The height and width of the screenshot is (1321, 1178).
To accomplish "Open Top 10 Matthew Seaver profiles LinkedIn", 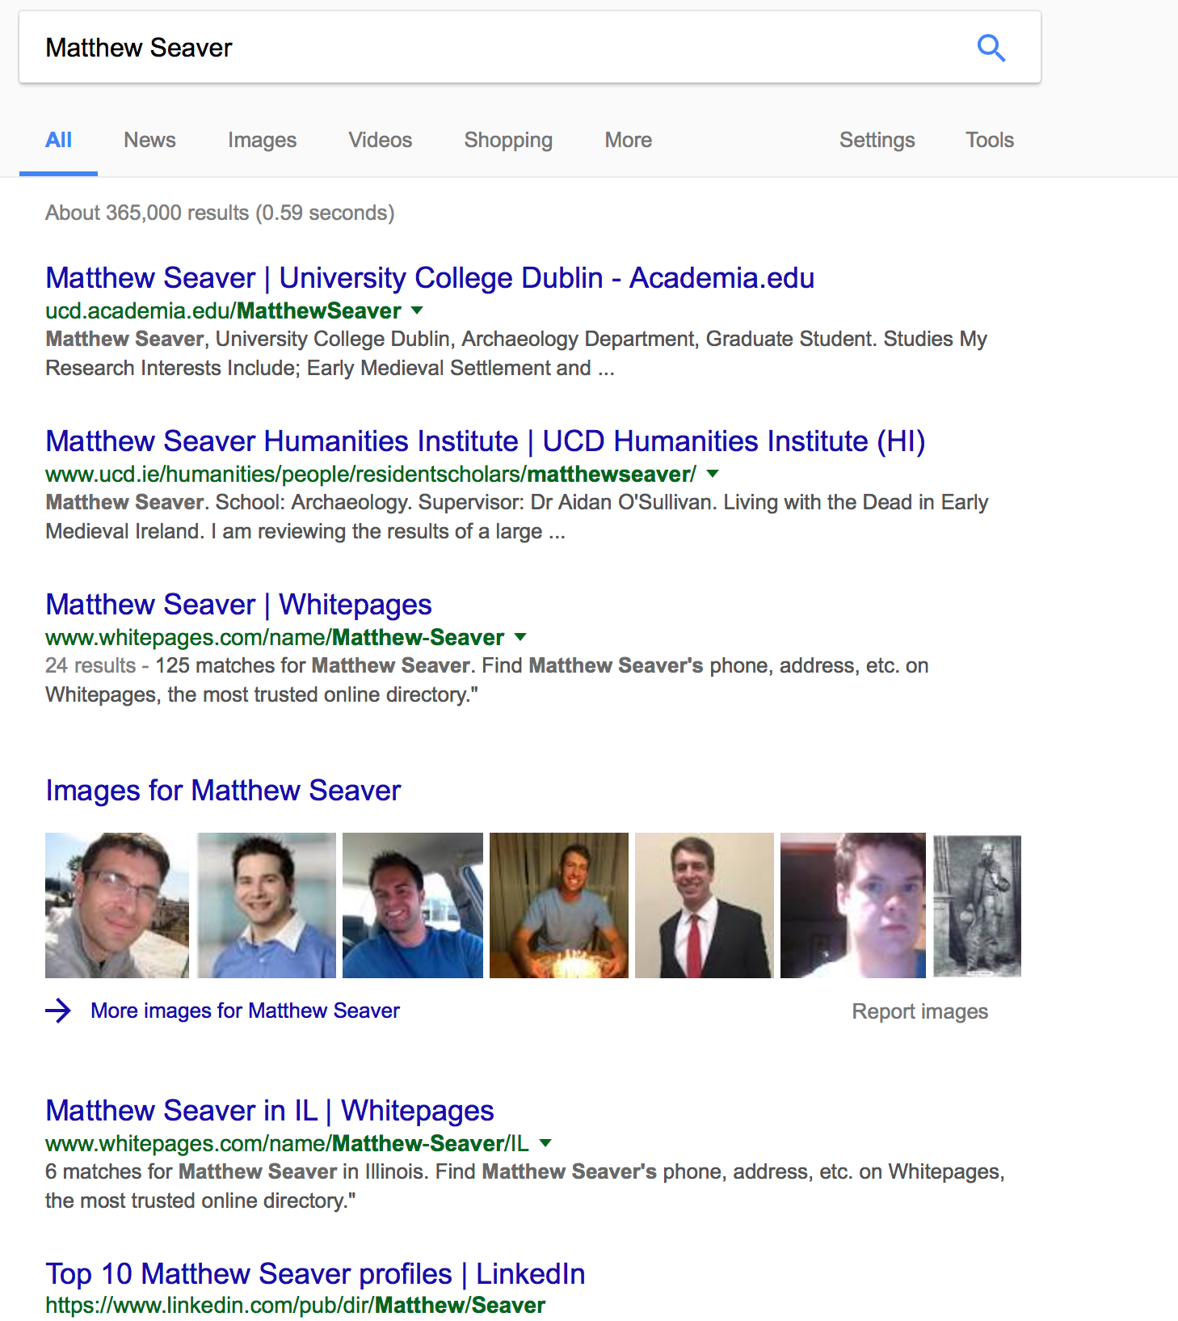I will (x=315, y=1274).
